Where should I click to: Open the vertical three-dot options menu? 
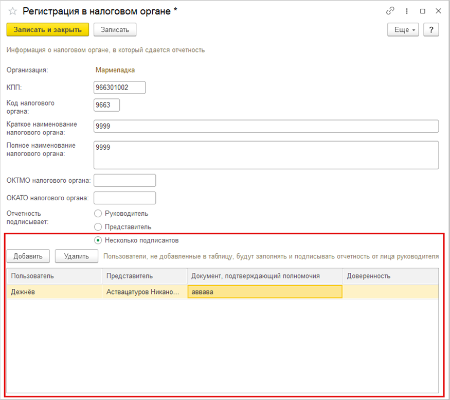(x=406, y=11)
